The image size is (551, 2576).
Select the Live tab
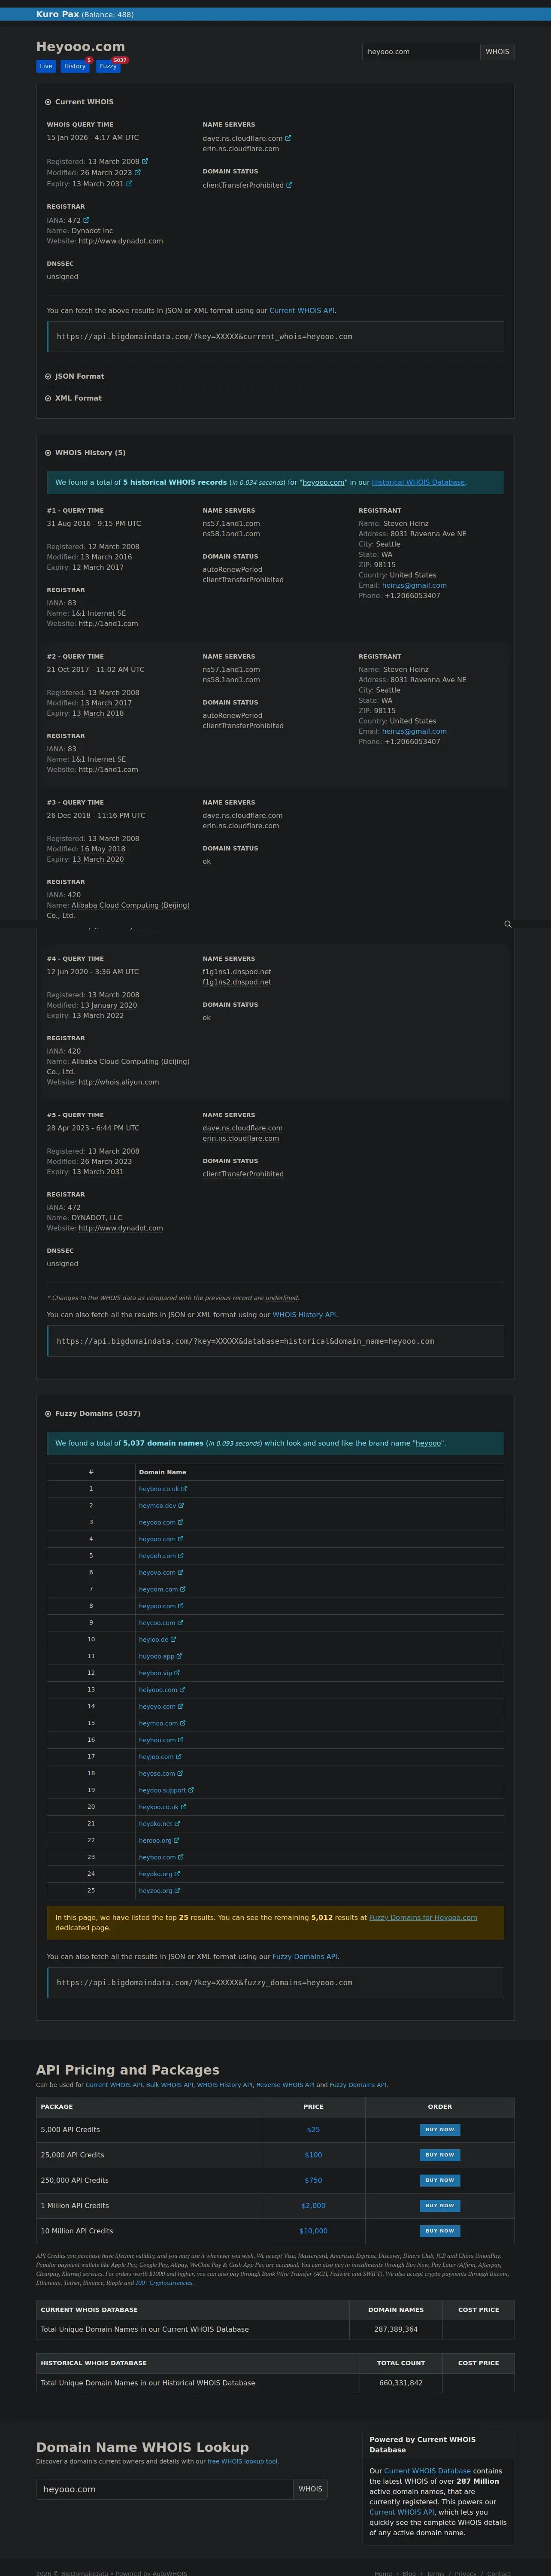tap(45, 66)
